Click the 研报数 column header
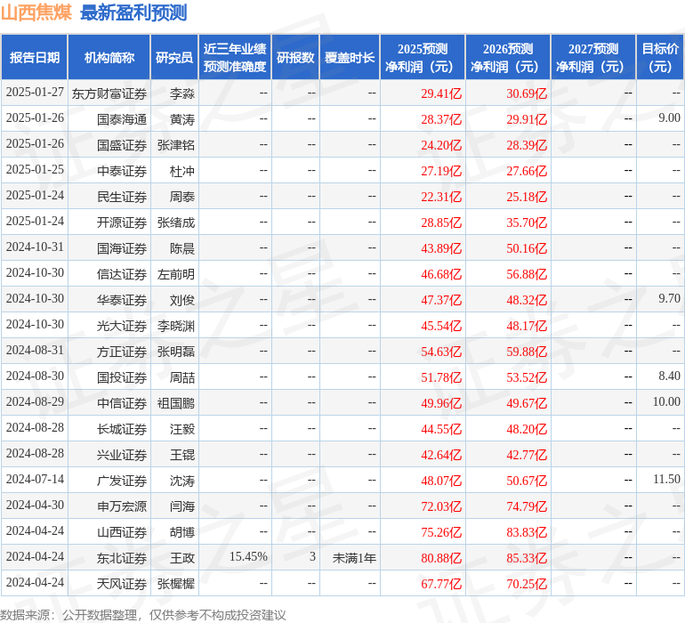The height and width of the screenshot is (623, 685). point(295,57)
